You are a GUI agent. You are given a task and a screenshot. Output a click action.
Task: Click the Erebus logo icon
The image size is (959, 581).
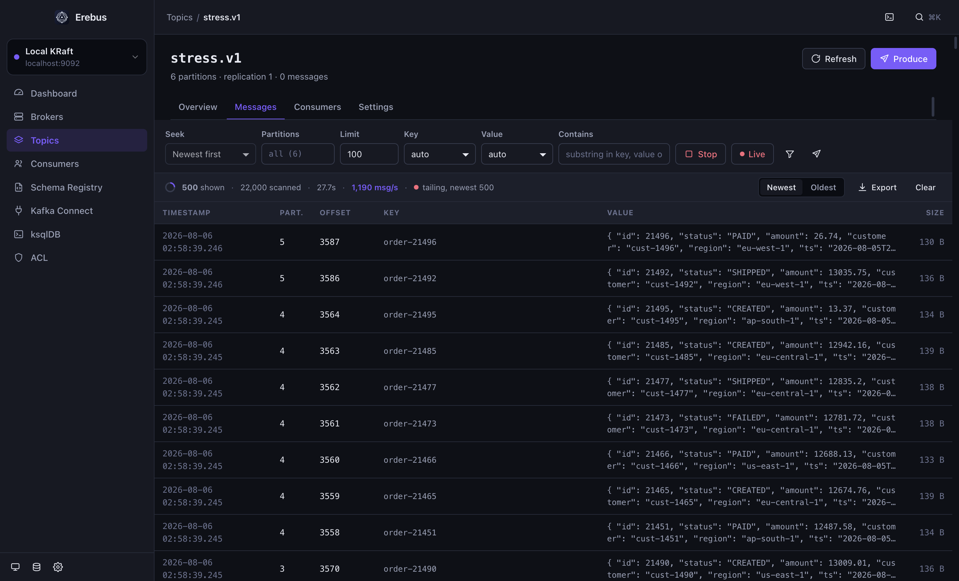(62, 17)
